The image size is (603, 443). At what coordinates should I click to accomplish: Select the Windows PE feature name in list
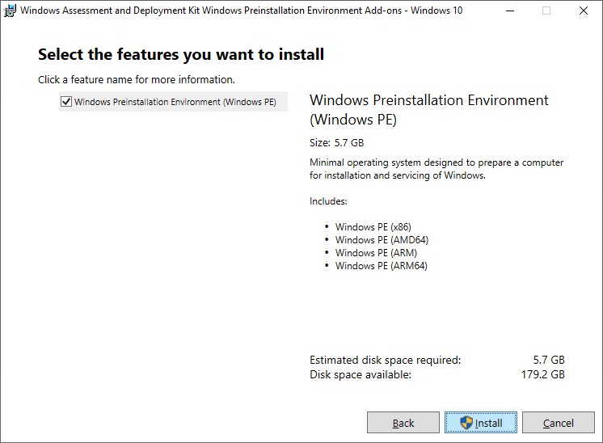(x=175, y=102)
